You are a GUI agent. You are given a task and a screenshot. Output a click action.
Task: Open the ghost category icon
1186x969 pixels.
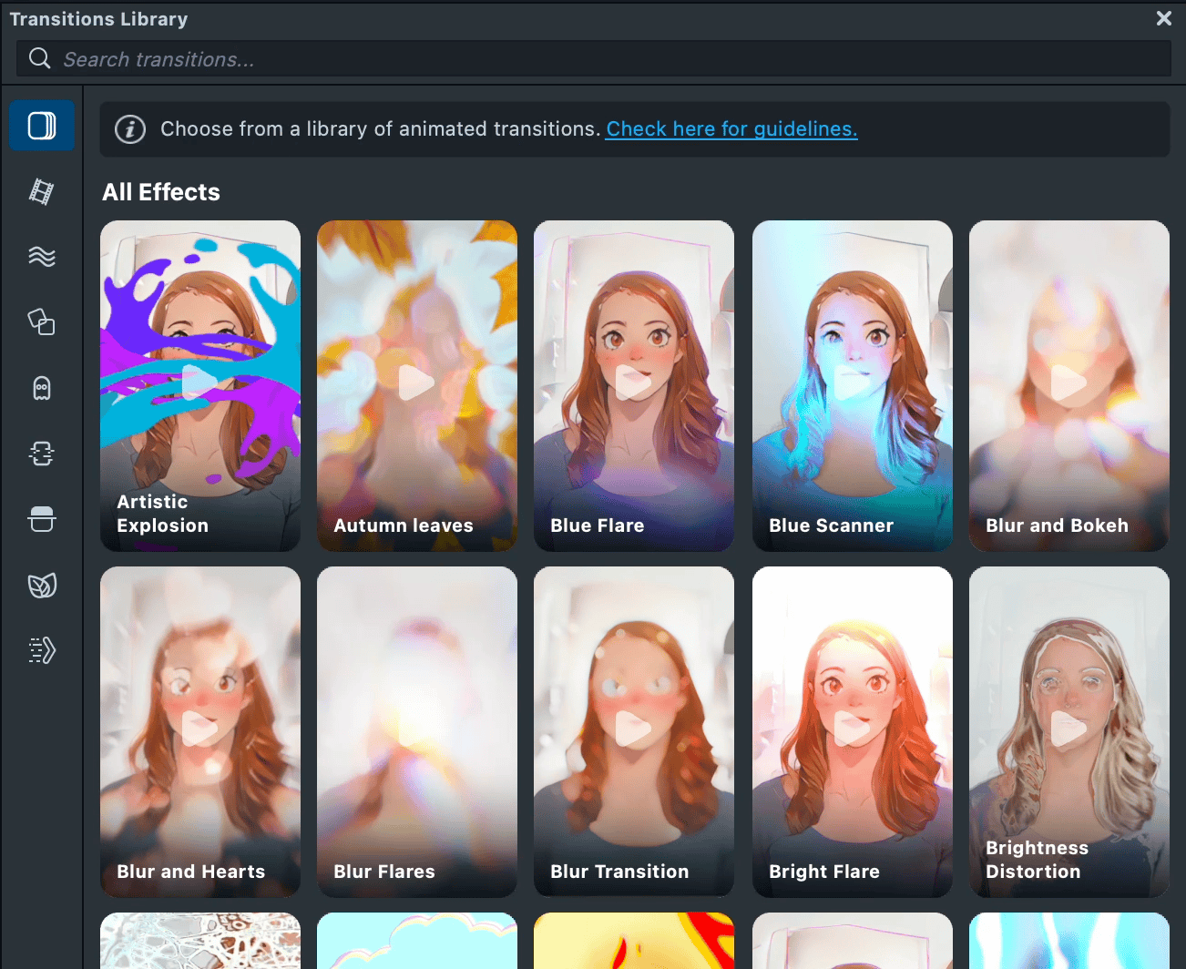point(42,388)
